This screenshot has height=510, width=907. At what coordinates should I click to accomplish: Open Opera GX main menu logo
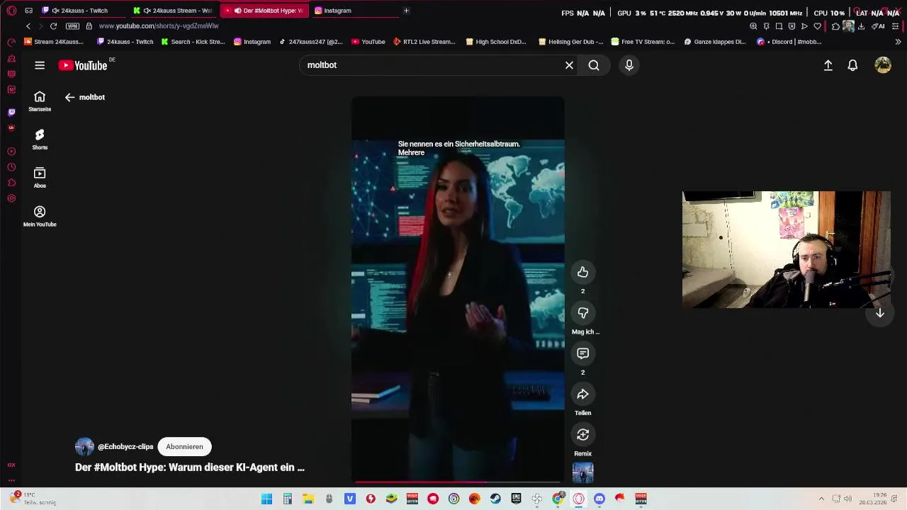tap(11, 11)
